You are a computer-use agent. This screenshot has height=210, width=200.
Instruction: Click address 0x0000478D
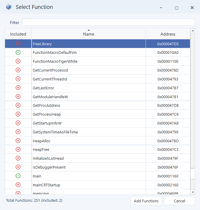[x=168, y=70]
